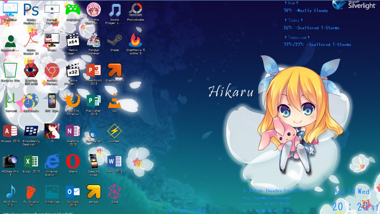Open the Pangya Unpaker icon
Screen dimensions: 380x214
(x=94, y=44)
